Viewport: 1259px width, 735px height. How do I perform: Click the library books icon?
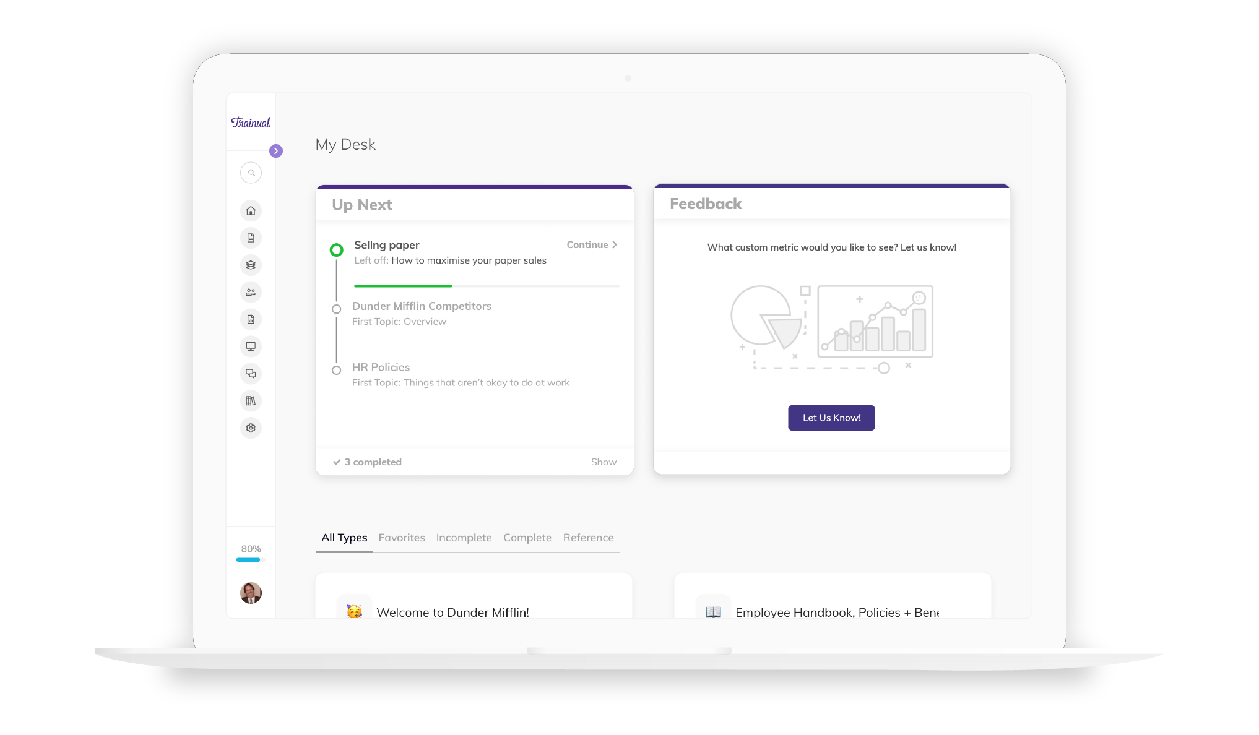251,401
